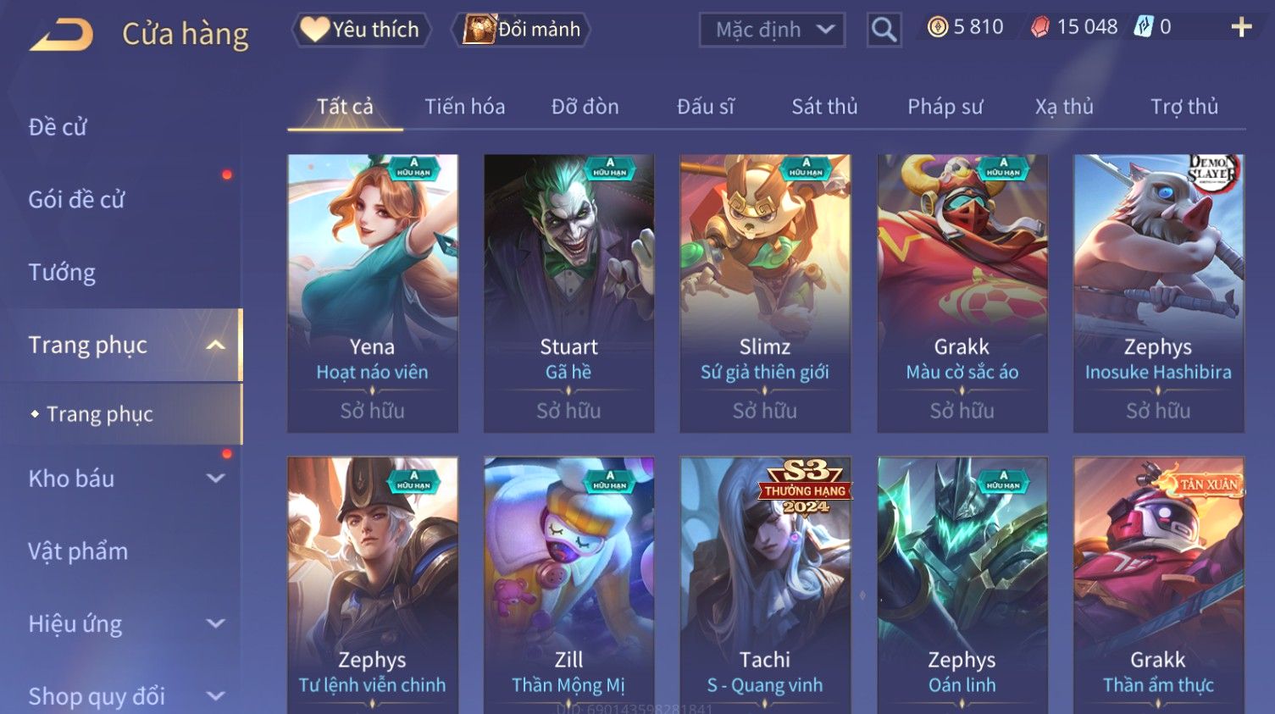Screen dimensions: 1275x714
Task: Open the Mặc định sort dropdown
Action: pyautogui.click(x=772, y=30)
